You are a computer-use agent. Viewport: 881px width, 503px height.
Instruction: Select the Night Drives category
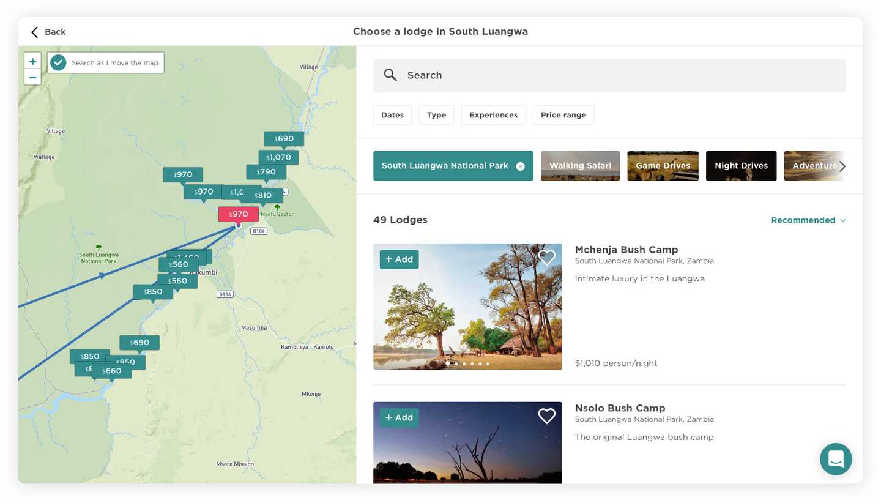click(741, 166)
